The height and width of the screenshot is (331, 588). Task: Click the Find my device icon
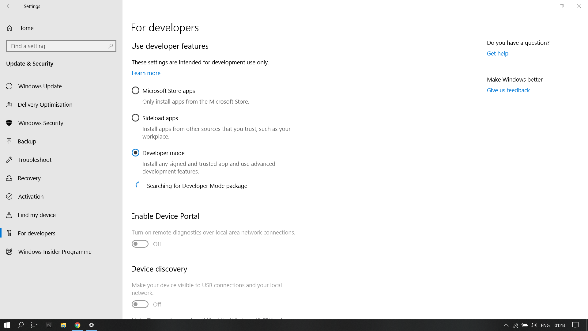9,215
